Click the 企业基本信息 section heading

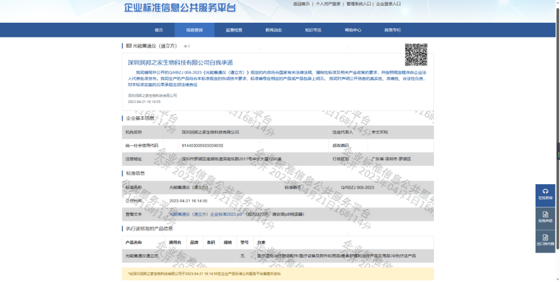pyautogui.click(x=140, y=118)
